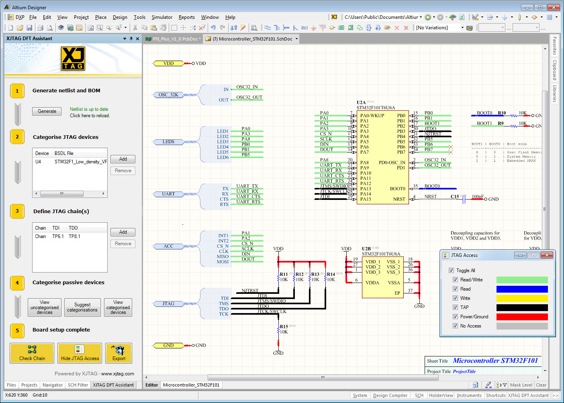Uncheck the Read/Write checkbox

(456, 280)
